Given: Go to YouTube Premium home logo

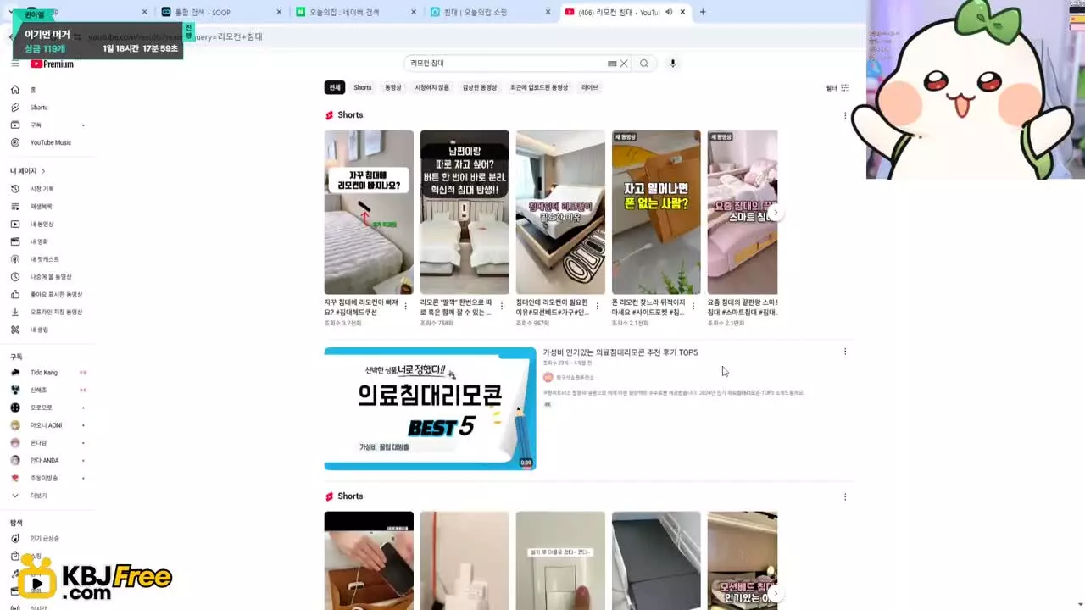Looking at the screenshot, I should pyautogui.click(x=53, y=64).
